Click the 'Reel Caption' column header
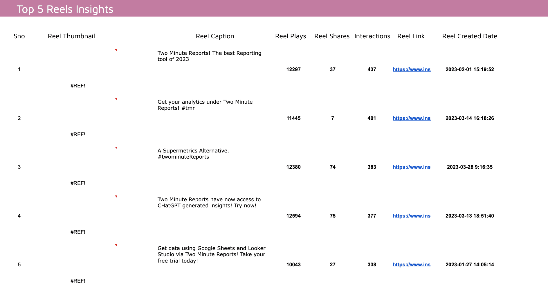Viewport: 548px width, 298px height. (x=215, y=36)
